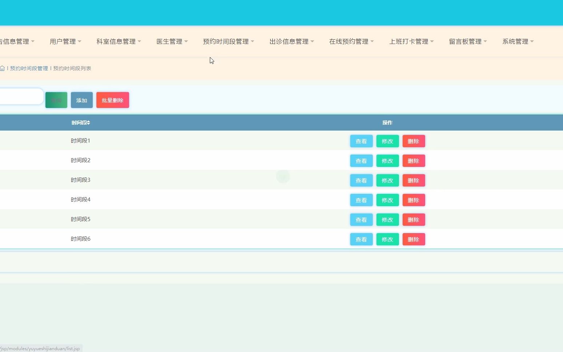Delete 时间段1 row
The width and height of the screenshot is (563, 352).
tap(414, 141)
